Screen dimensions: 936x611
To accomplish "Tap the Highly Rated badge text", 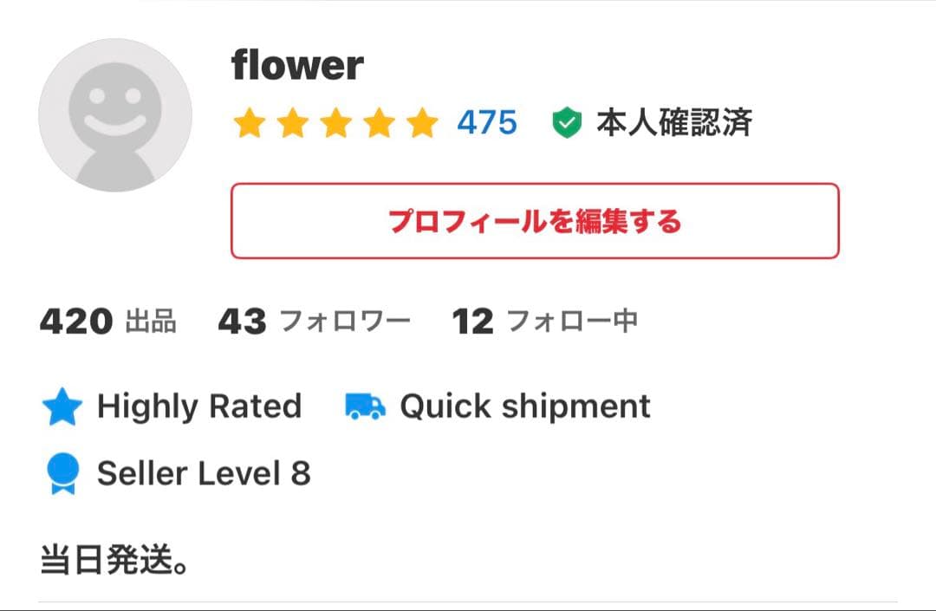I will (199, 406).
